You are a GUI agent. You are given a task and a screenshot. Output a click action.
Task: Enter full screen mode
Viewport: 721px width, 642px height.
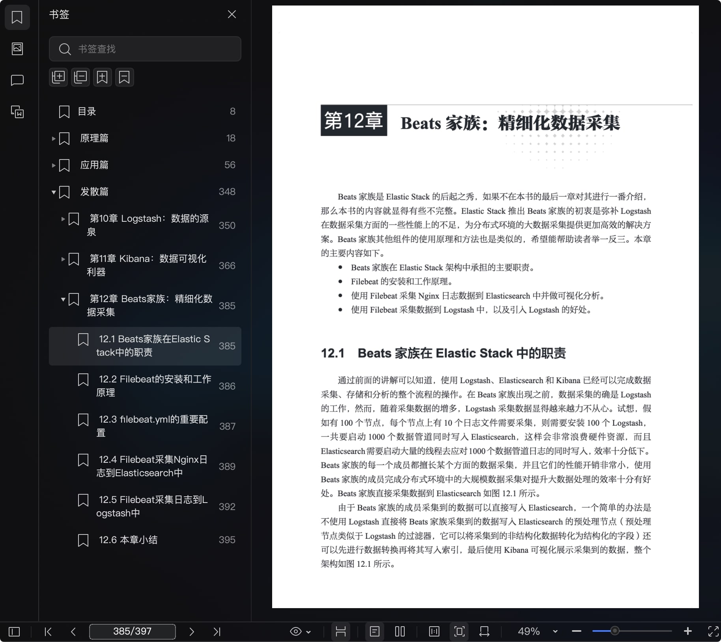[714, 631]
